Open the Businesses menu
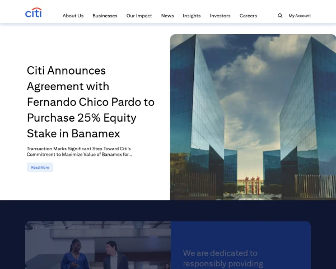 105,16
